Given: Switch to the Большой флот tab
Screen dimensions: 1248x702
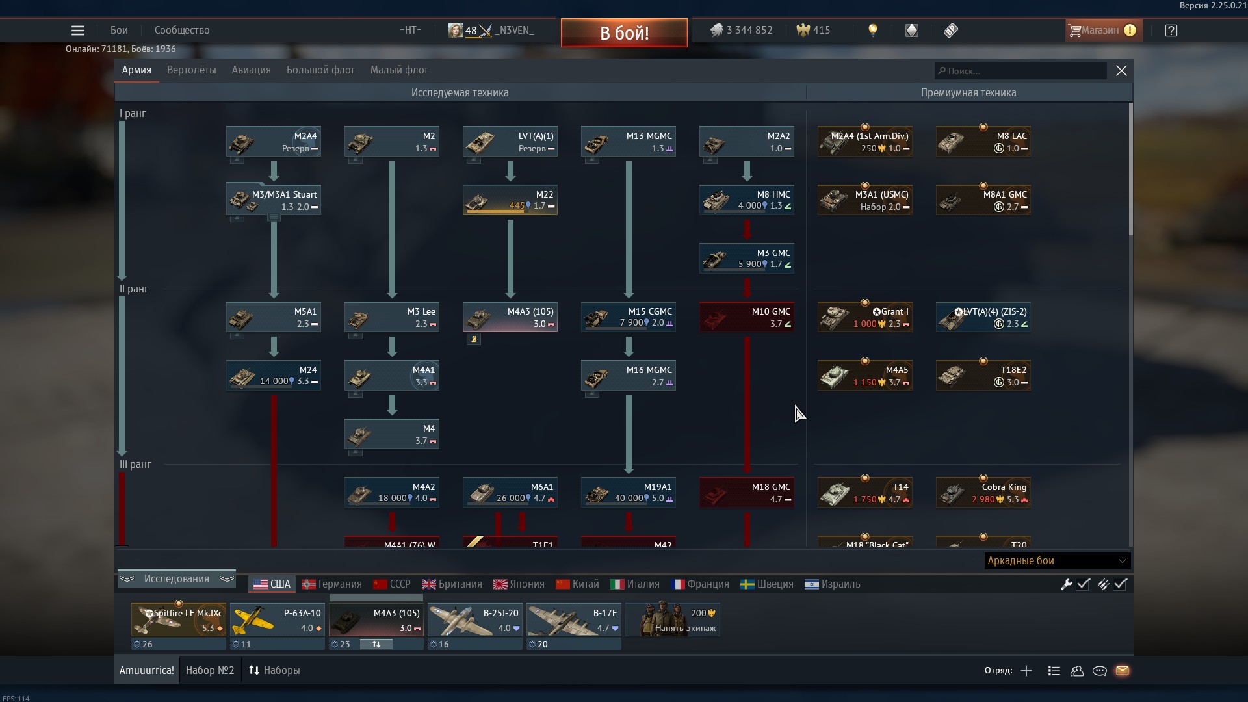Looking at the screenshot, I should [320, 70].
